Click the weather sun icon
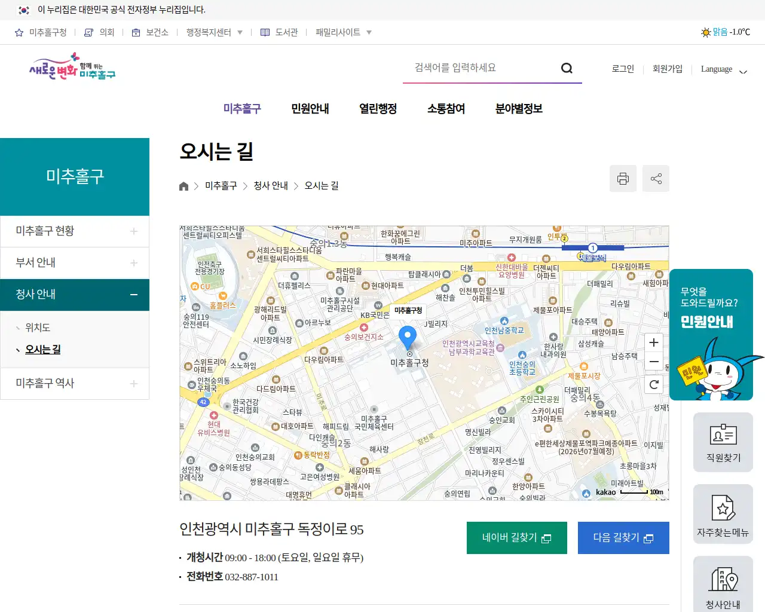 coord(705,32)
